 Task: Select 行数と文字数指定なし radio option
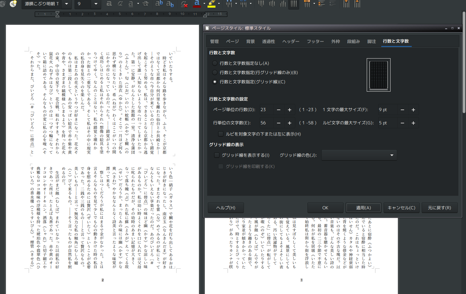pos(215,63)
